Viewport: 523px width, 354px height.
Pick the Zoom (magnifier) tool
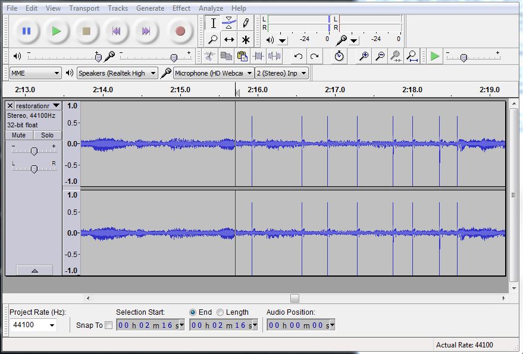point(213,40)
